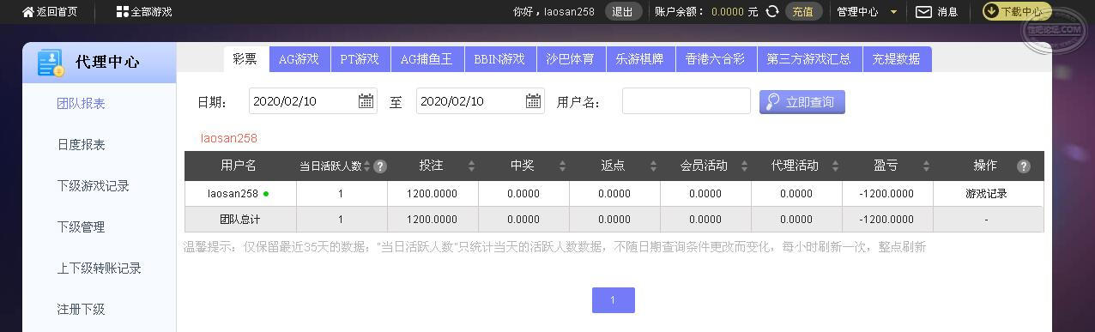The width and height of the screenshot is (1095, 332).
Task: Sort the table by 投注 column
Action: pos(471,166)
